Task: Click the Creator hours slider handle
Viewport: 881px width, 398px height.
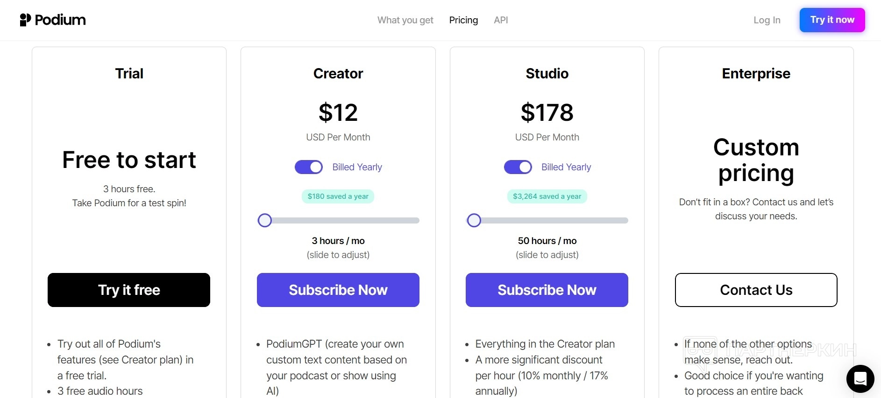Action: [265, 221]
